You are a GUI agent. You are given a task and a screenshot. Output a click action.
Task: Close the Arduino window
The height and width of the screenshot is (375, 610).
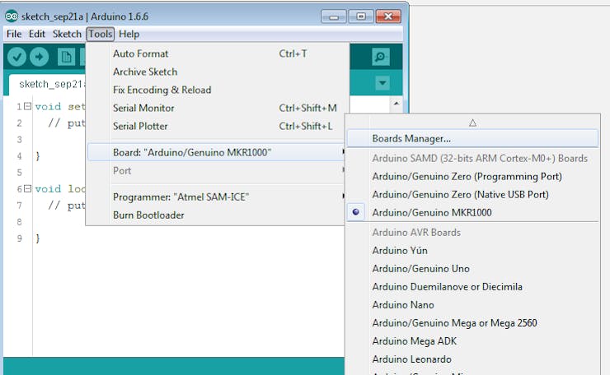coord(388,16)
